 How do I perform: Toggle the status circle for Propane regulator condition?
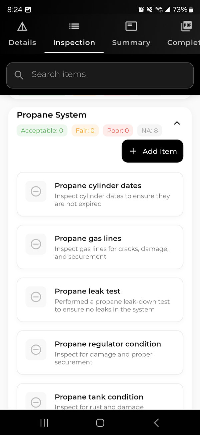tap(36, 350)
